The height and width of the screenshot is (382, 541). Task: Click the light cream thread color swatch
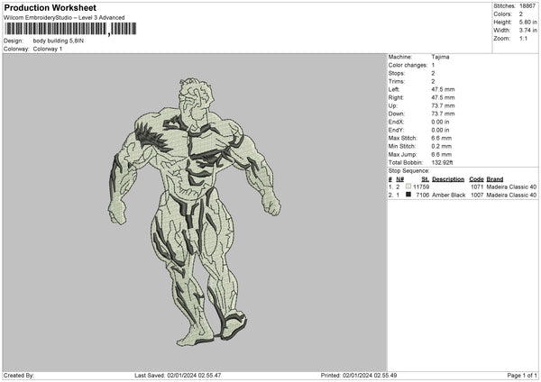click(408, 186)
